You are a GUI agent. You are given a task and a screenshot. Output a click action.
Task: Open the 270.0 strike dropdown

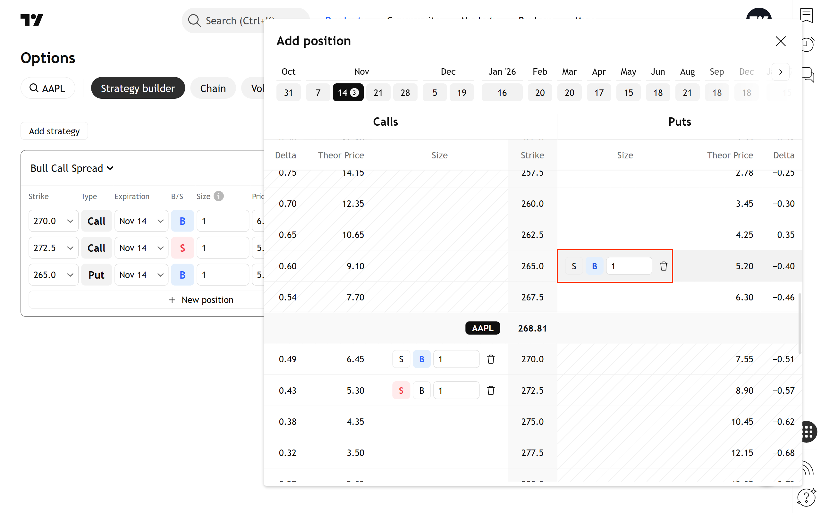tap(53, 221)
